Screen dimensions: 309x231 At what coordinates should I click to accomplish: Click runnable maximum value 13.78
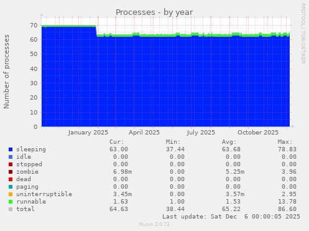point(287,202)
